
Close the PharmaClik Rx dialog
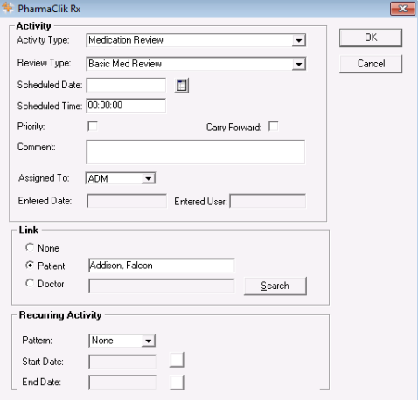(x=402, y=9)
